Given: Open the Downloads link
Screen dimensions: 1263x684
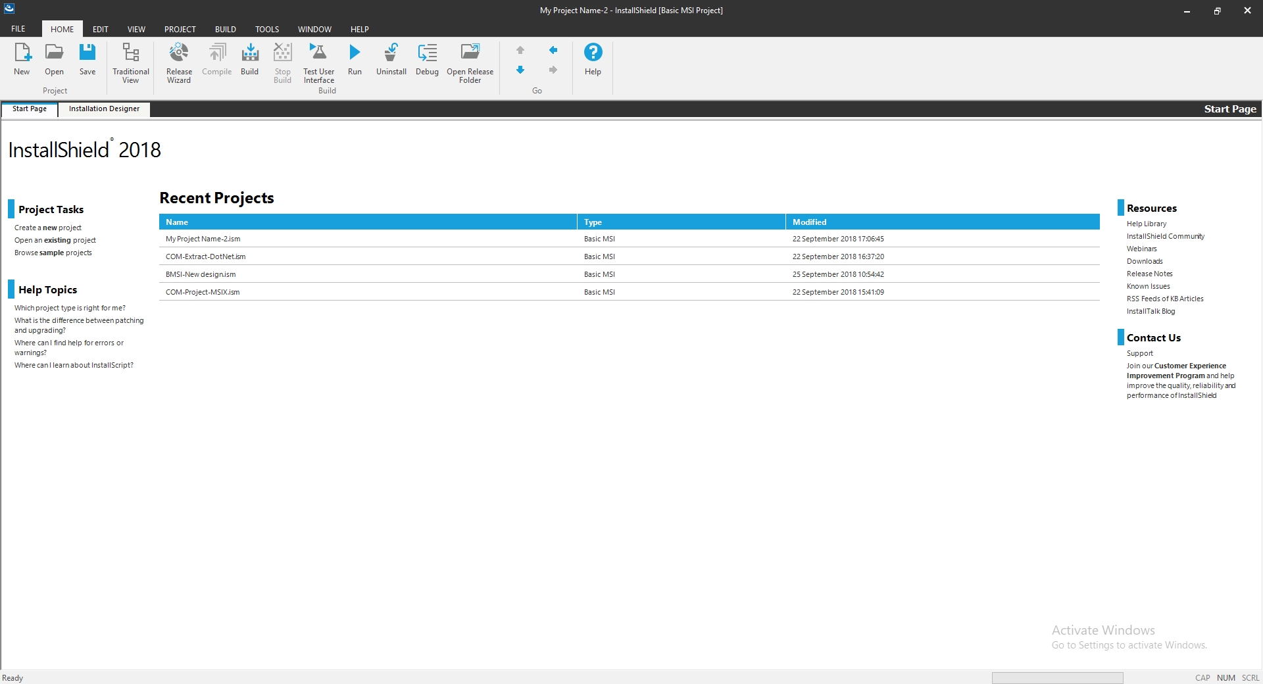Looking at the screenshot, I should (x=1145, y=261).
